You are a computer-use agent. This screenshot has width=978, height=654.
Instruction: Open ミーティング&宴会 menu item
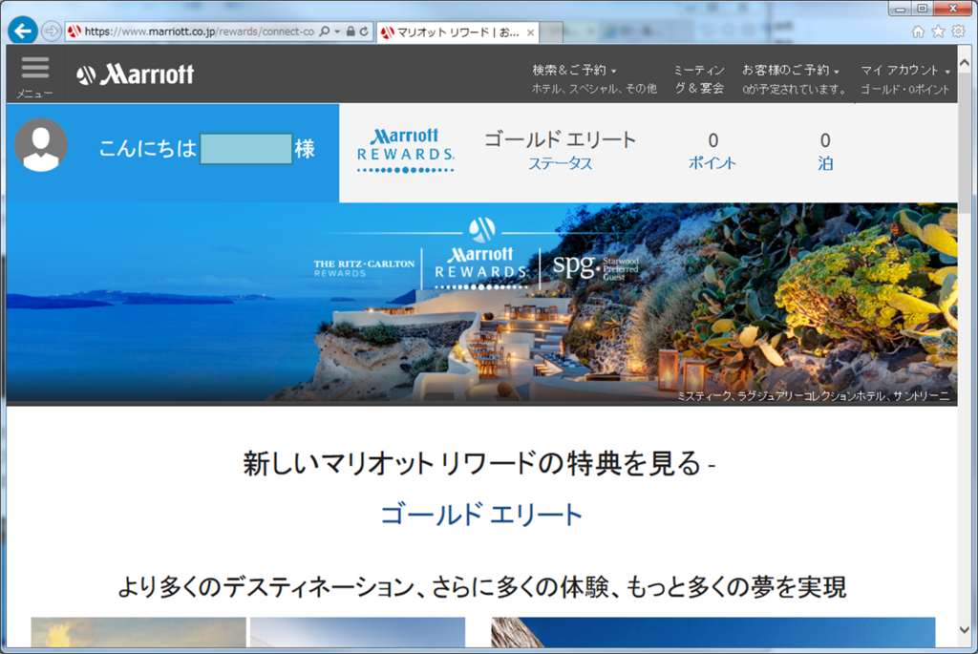click(699, 79)
